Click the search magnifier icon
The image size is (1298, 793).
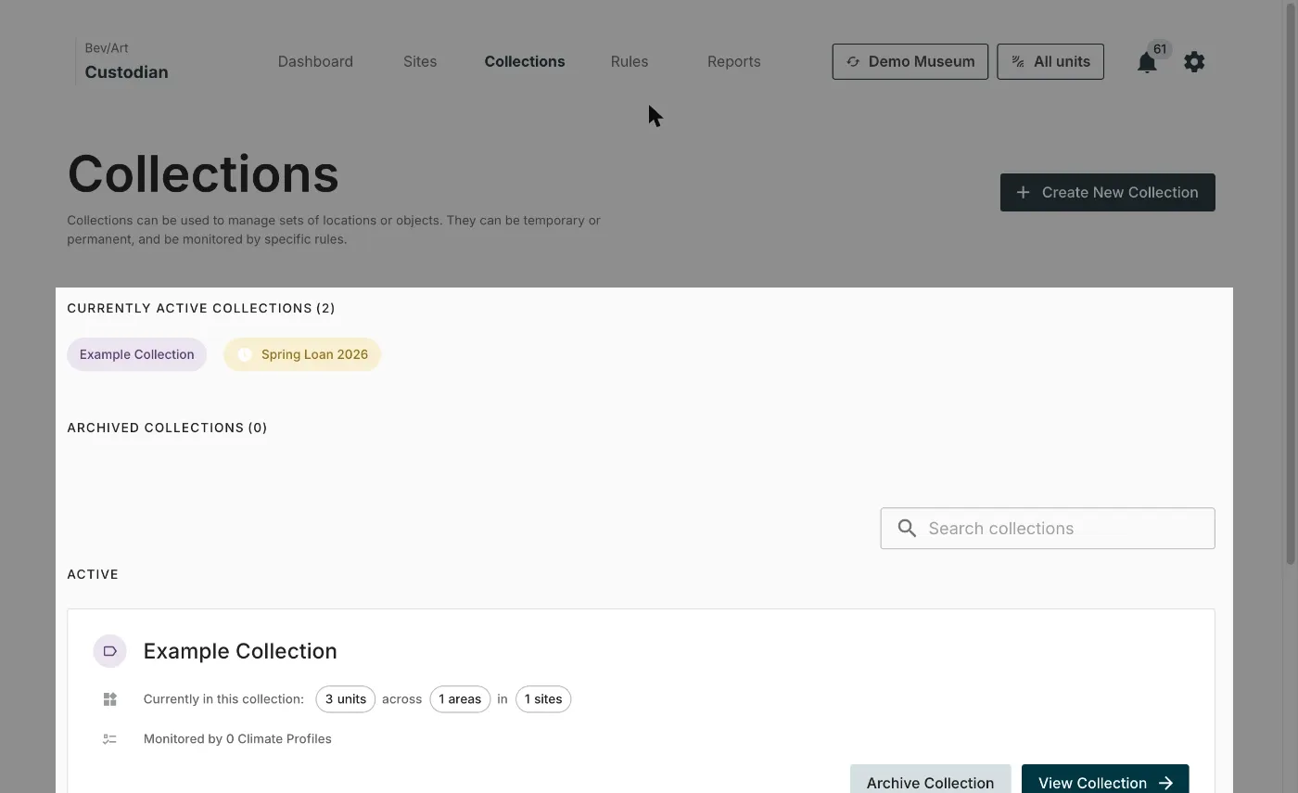[x=908, y=529]
